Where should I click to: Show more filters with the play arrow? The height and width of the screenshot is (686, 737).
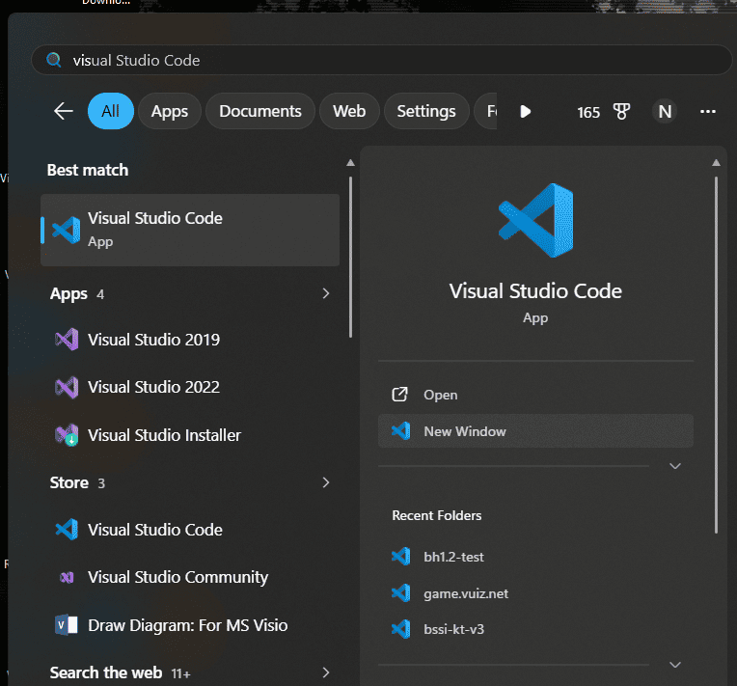pyautogui.click(x=526, y=112)
